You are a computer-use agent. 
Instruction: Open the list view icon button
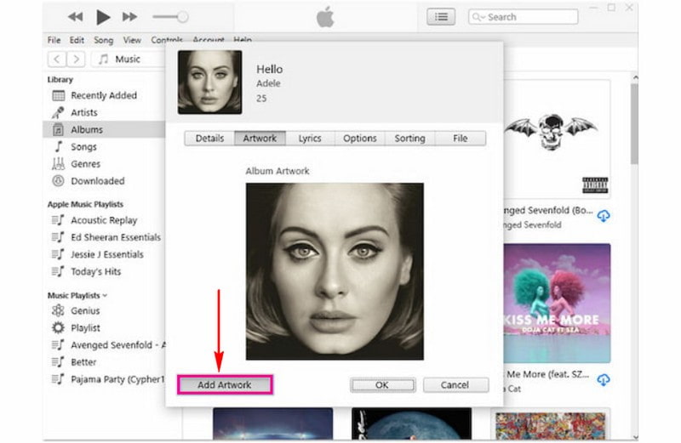pyautogui.click(x=441, y=16)
